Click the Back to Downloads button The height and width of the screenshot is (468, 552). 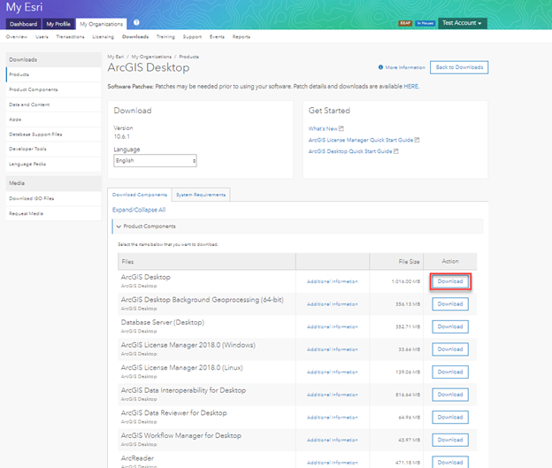click(459, 67)
